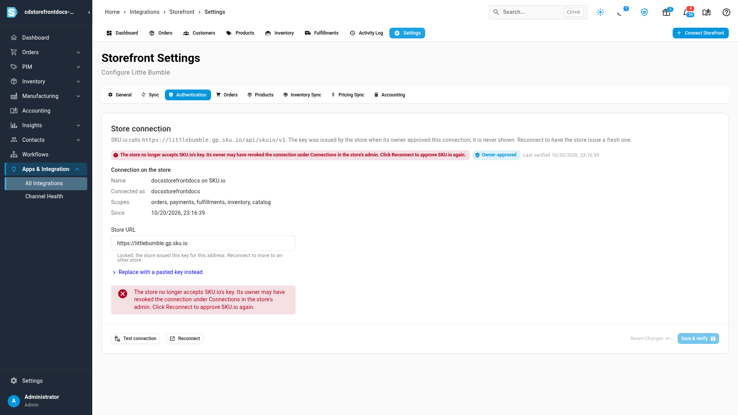Open the Products tab in Storefront nav
Image resolution: width=738 pixels, height=415 pixels.
coord(240,33)
